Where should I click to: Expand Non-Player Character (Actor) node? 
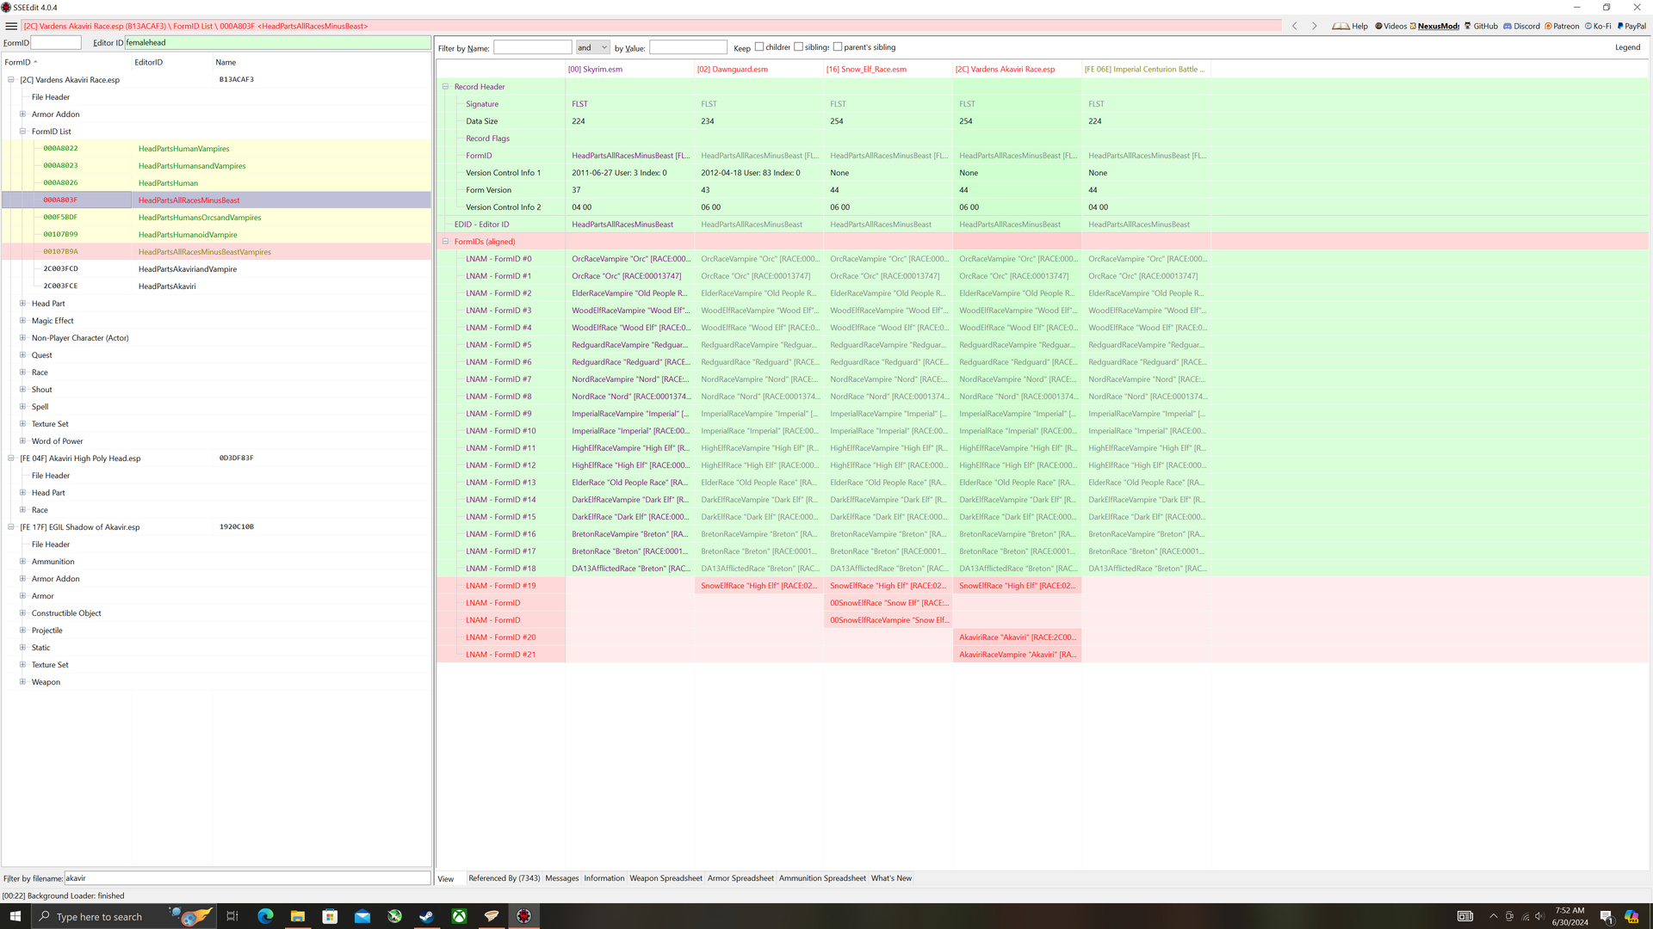coord(23,338)
